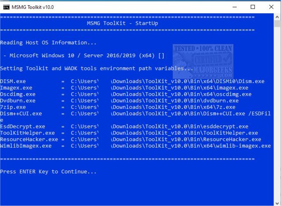
Task: Click the 'ResourceHacker.exe' entry name
Action: click(29, 140)
